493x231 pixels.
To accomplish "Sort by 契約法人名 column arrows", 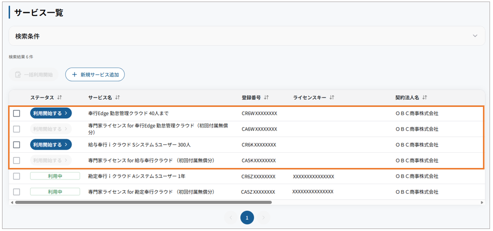I will pos(424,98).
